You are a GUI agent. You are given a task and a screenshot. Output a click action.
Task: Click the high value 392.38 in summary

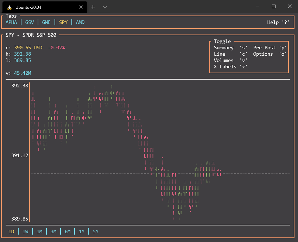point(23,54)
